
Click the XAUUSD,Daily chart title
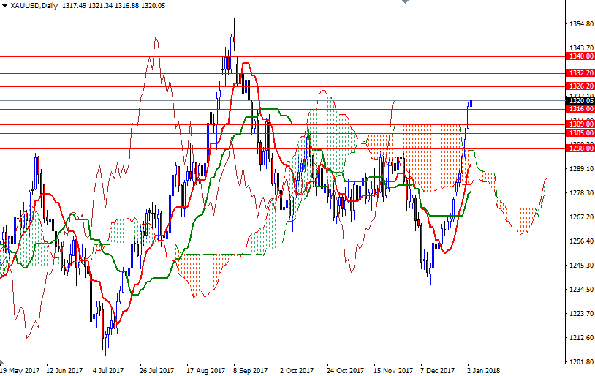pyautogui.click(x=35, y=5)
